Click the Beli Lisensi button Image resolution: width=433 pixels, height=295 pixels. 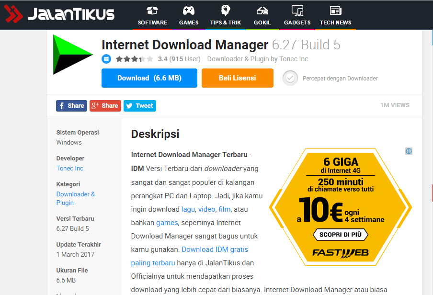pos(238,78)
